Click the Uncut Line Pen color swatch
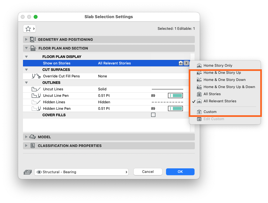 pyautogui.click(x=175, y=96)
